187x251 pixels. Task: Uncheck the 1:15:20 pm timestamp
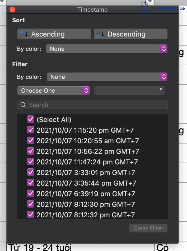click(x=31, y=130)
